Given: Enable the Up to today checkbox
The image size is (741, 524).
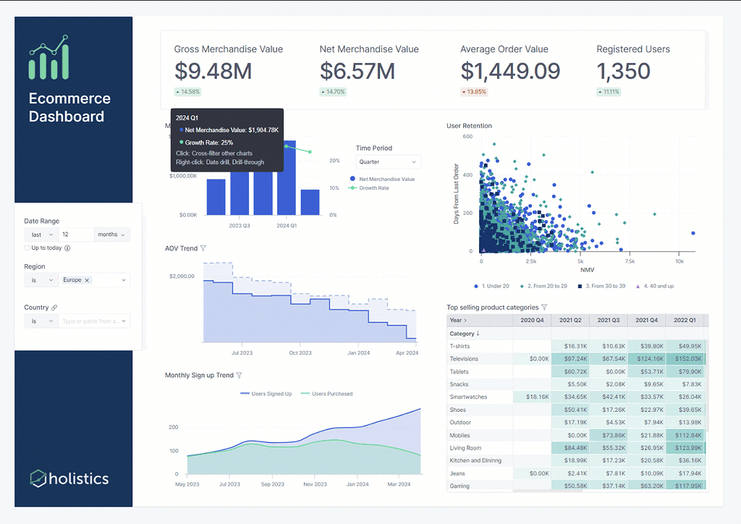Looking at the screenshot, I should click(x=27, y=248).
